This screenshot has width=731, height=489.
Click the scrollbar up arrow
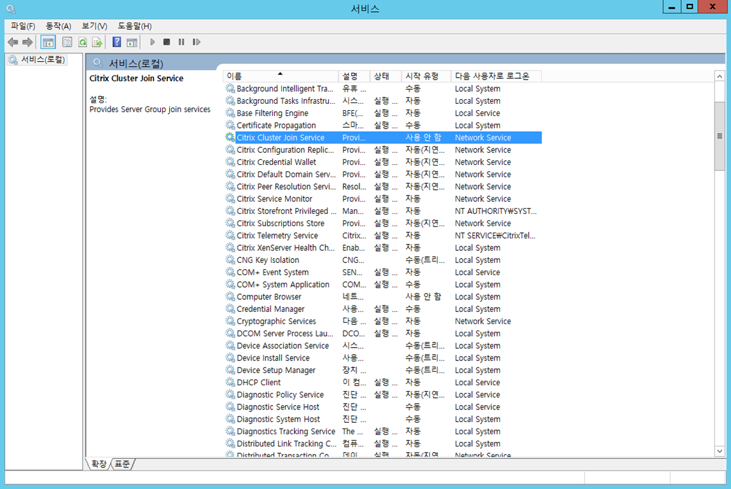(720, 76)
